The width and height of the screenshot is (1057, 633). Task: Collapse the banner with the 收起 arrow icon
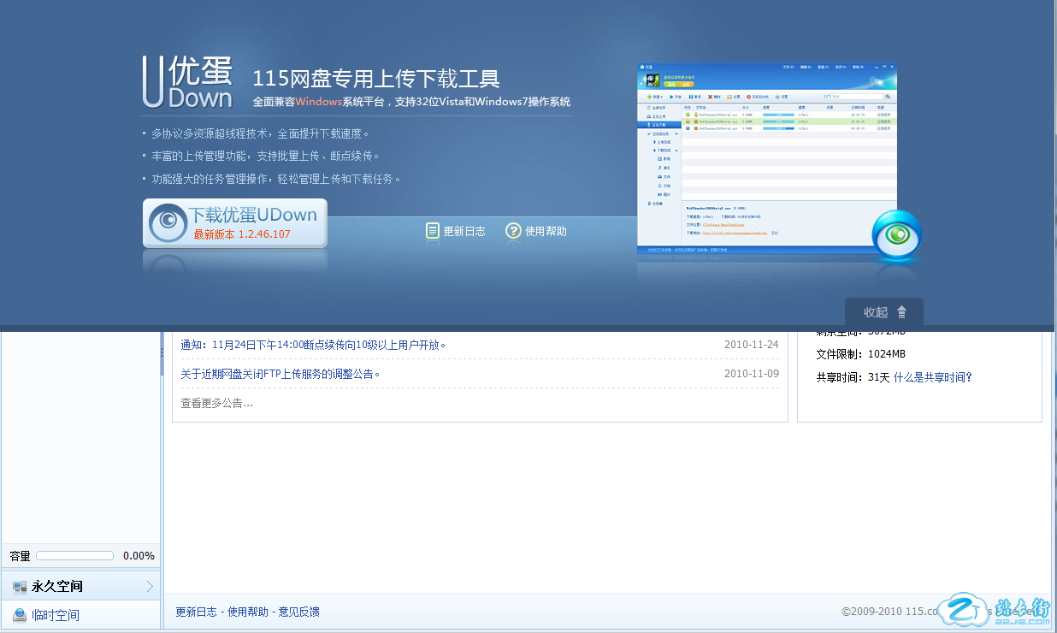(x=901, y=312)
